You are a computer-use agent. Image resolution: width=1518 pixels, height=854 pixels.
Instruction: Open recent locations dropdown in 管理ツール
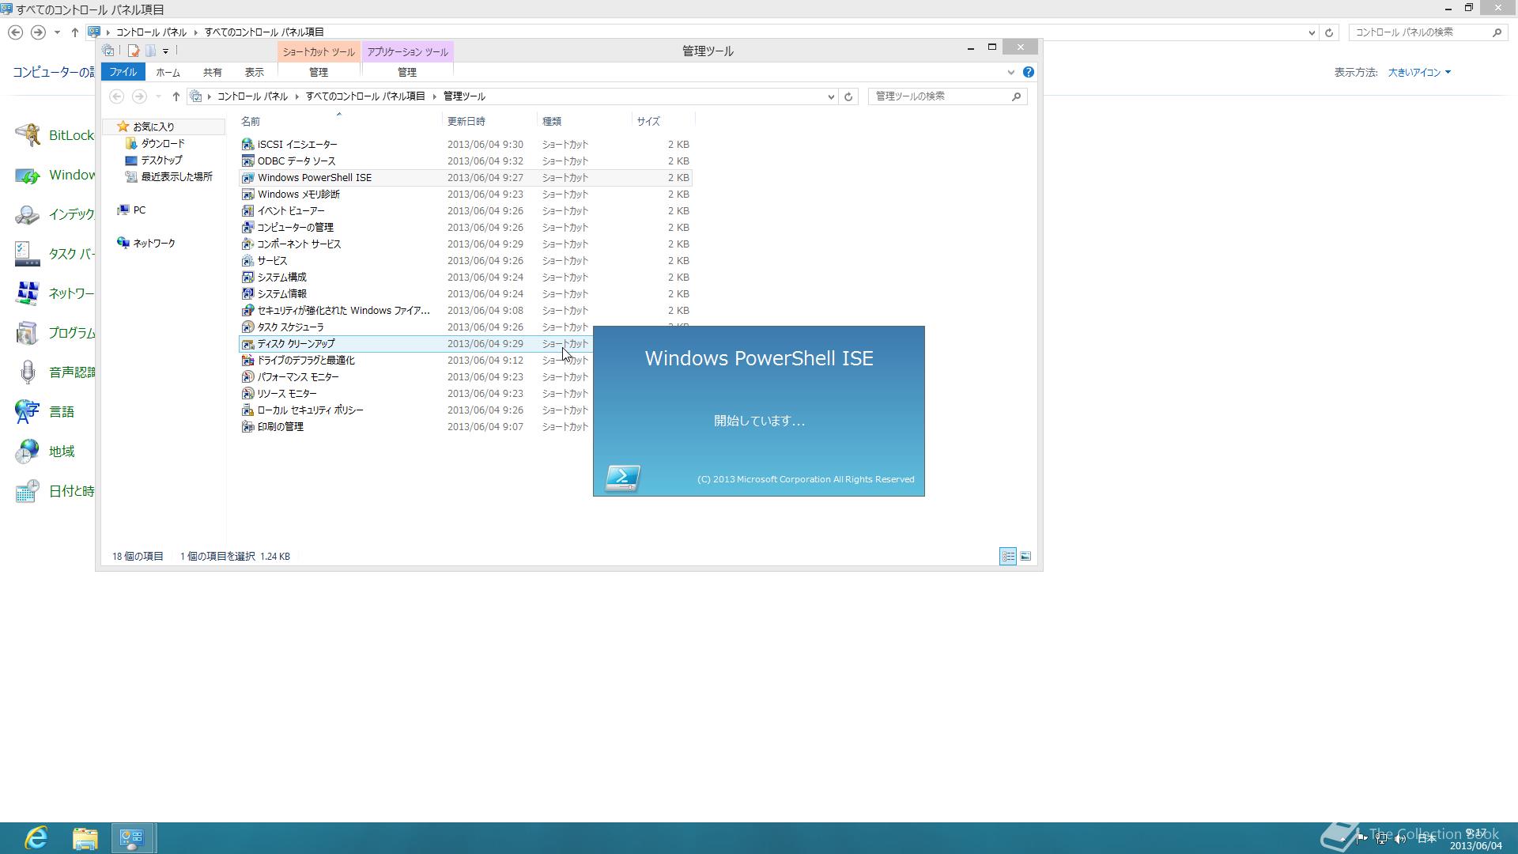[158, 96]
